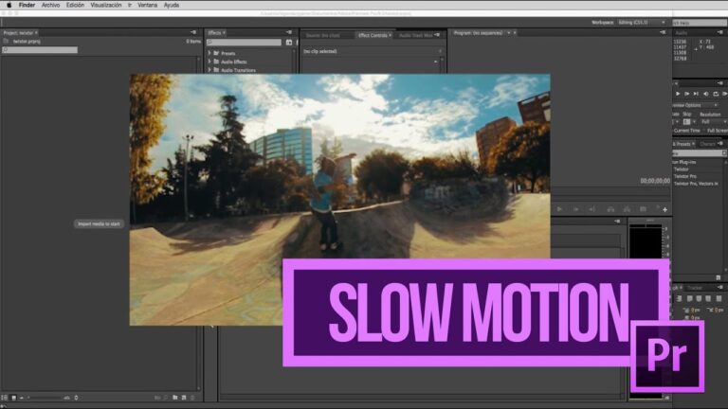Toggle the loop option in Preview panel
The width and height of the screenshot is (728, 409).
click(x=716, y=94)
